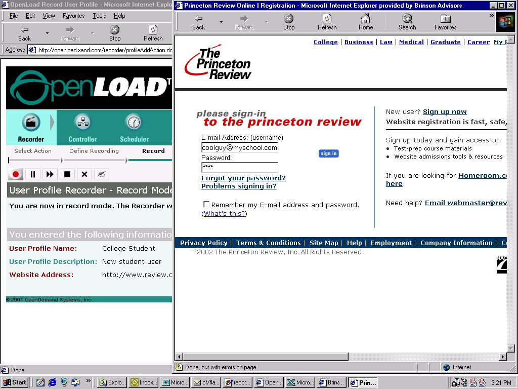Open the Medical link
This screenshot has height=389, width=518.
click(x=411, y=42)
